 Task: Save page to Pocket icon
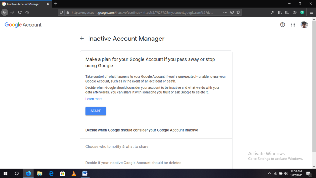click(232, 12)
